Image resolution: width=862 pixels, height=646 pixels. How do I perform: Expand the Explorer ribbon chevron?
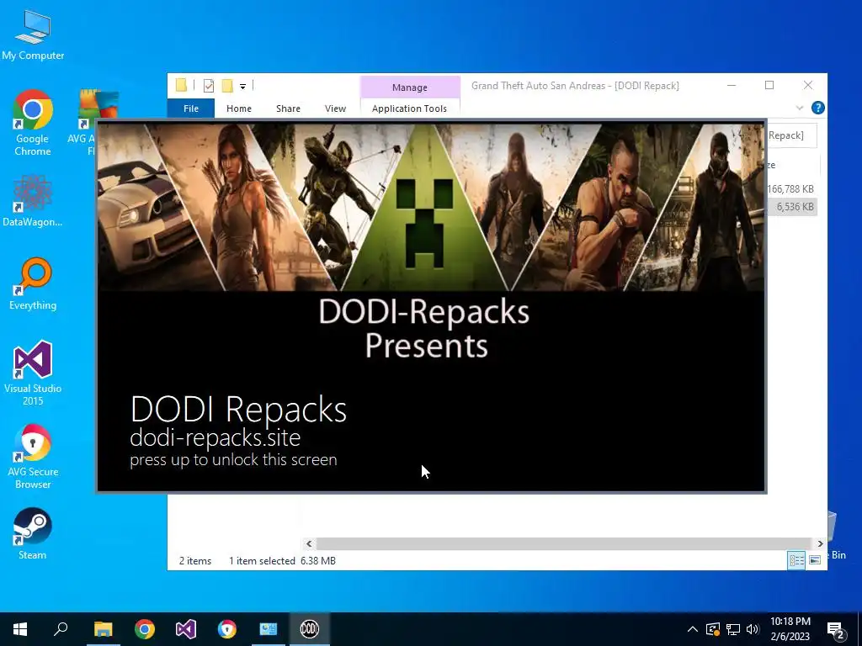pos(800,109)
